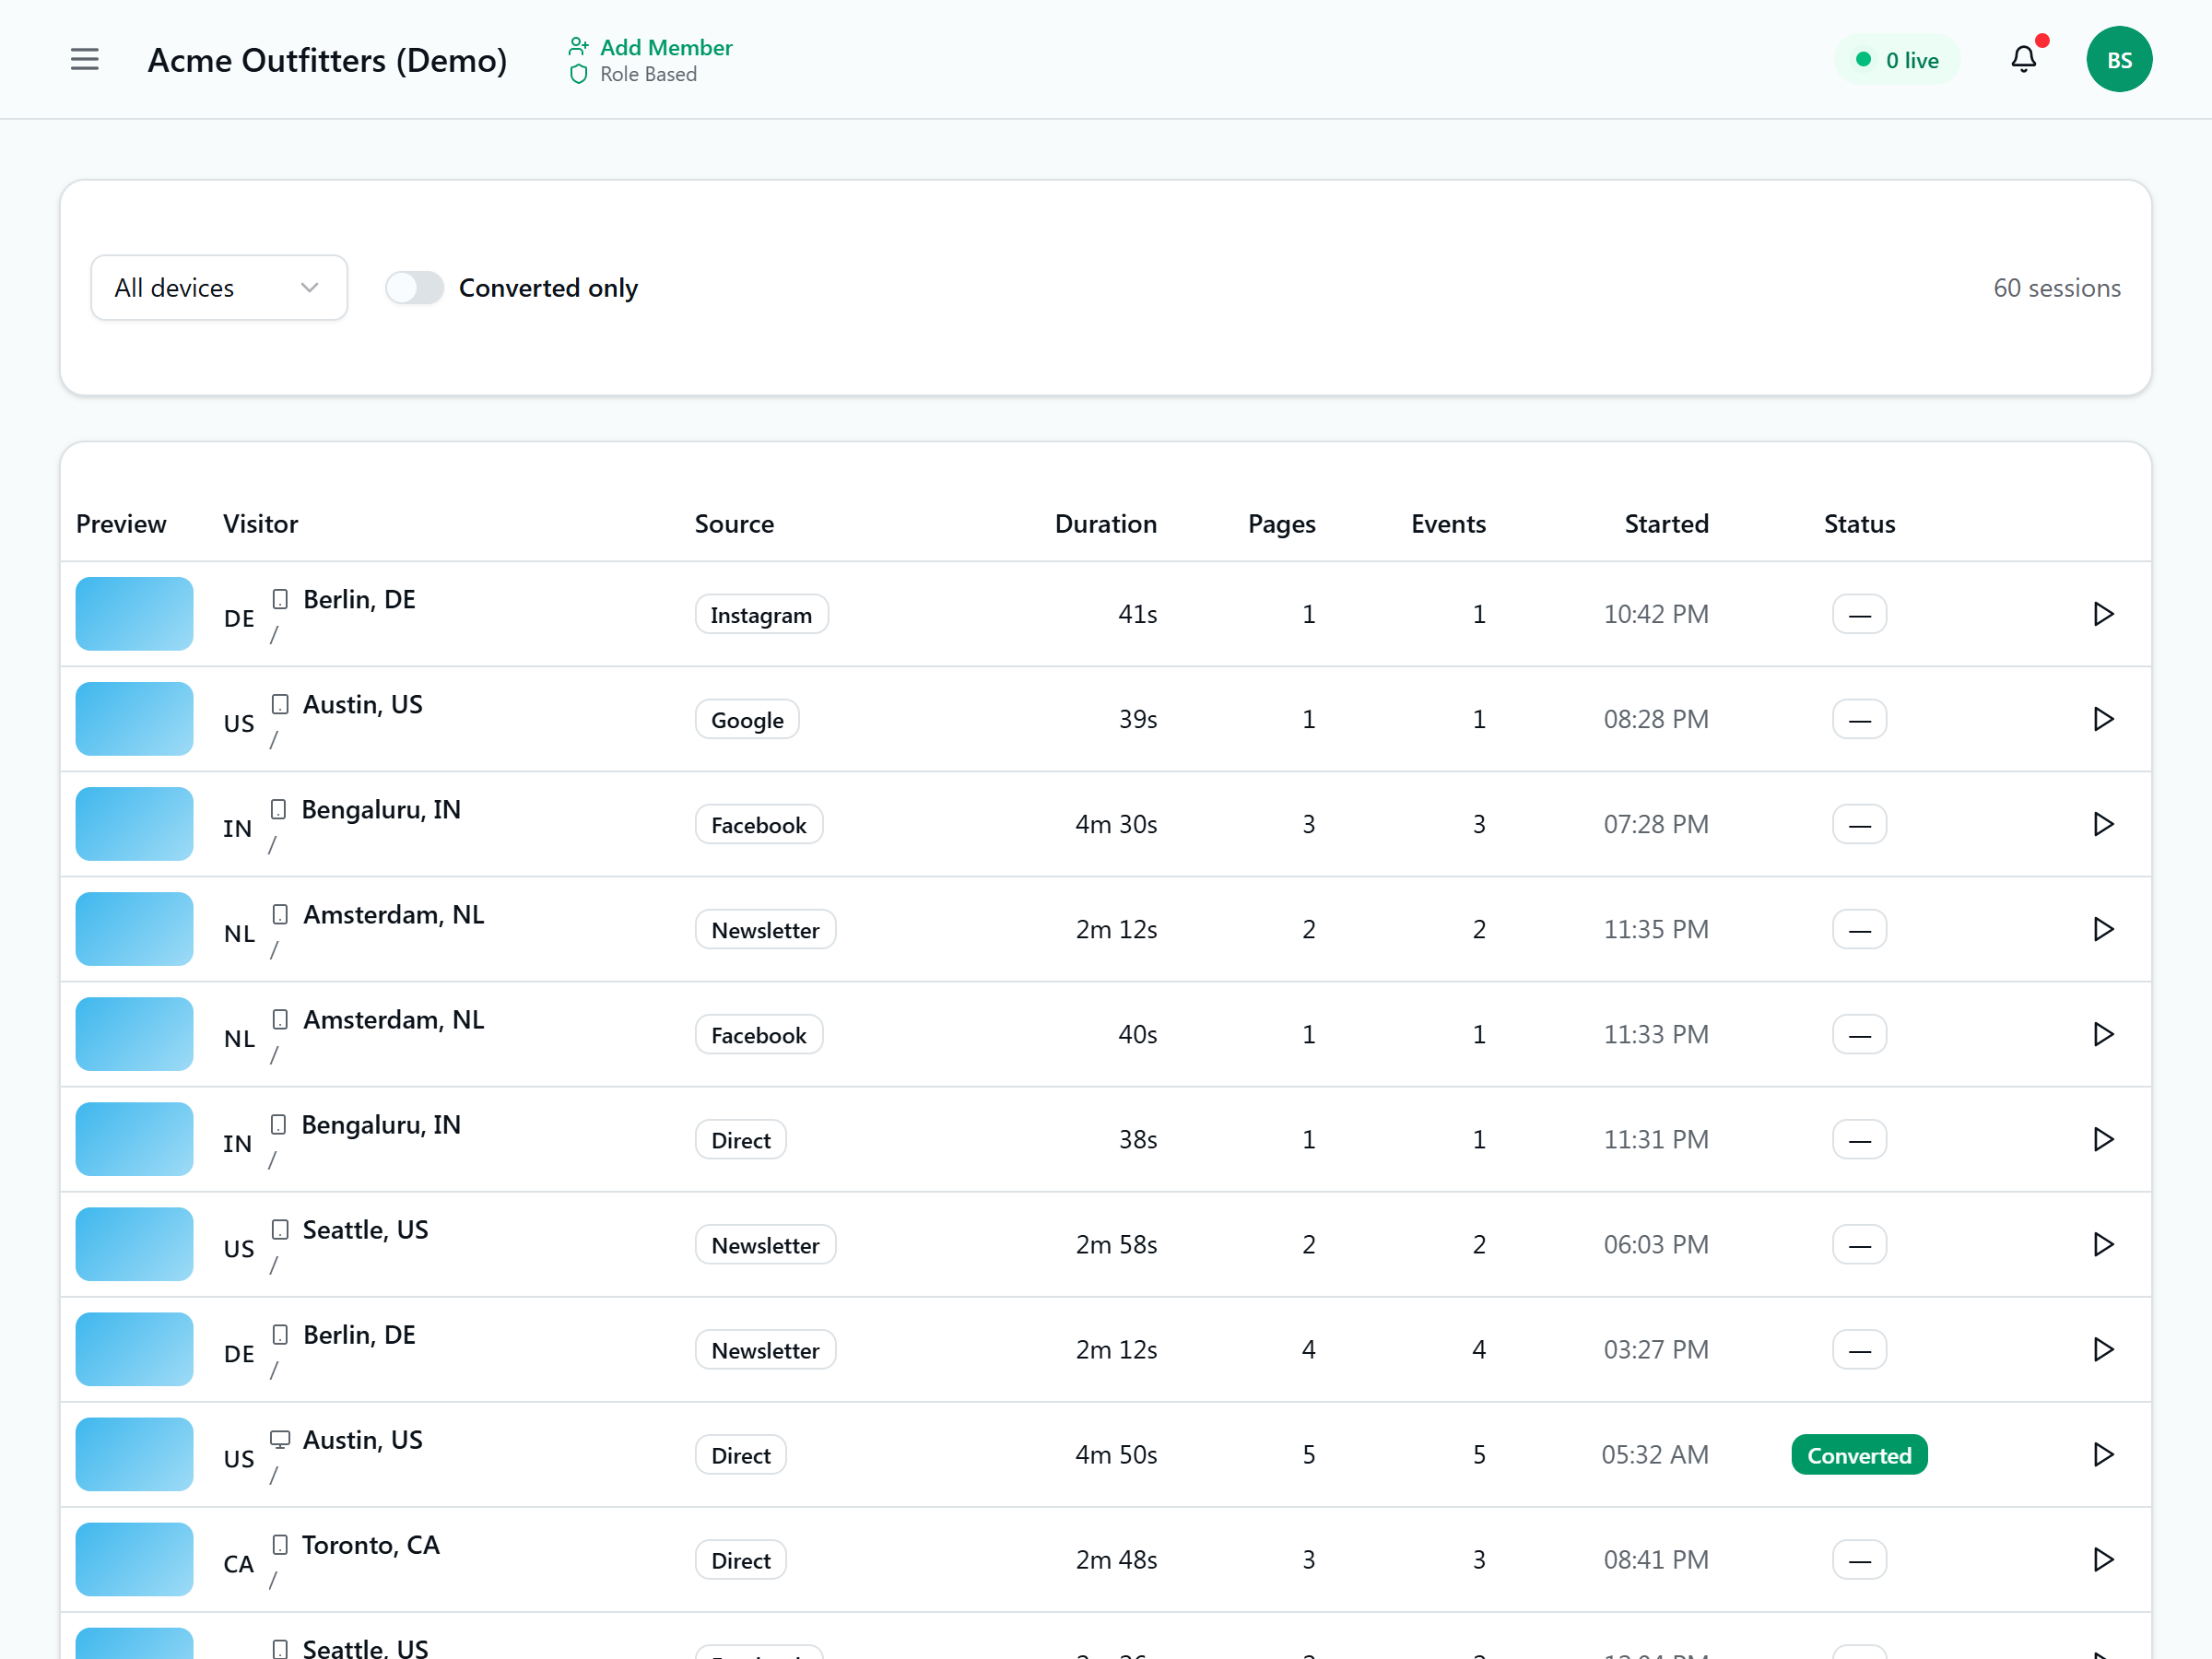
Task: Click the Add Member link
Action: coord(666,47)
